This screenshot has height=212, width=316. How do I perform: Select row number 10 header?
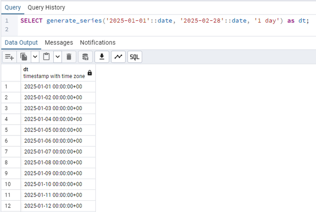click(11, 184)
